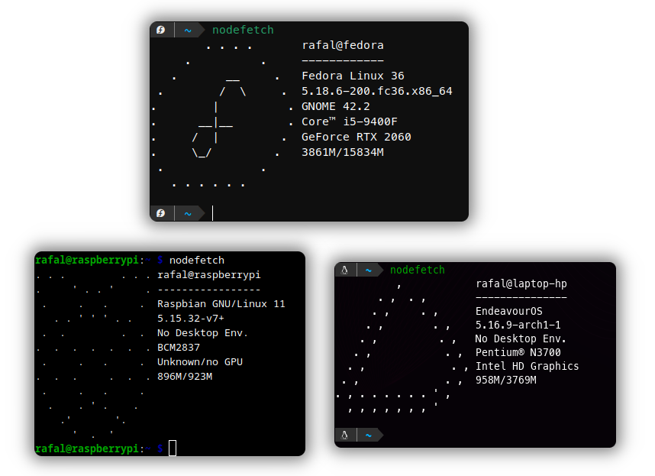
Task: Click the Fedora logo icon in the empty bottom prompt
Action: pos(161,213)
